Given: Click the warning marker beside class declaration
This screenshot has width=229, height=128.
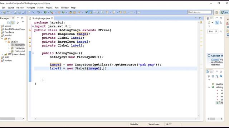Looking at the screenshot, I should (x=30, y=30).
